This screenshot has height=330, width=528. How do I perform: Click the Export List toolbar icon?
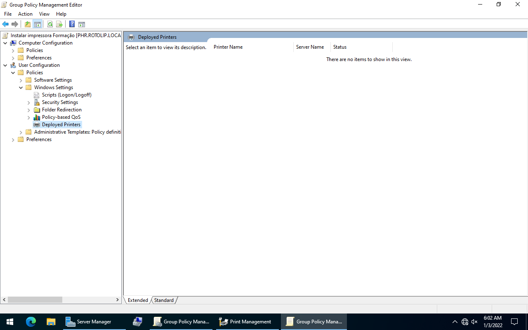(59, 24)
